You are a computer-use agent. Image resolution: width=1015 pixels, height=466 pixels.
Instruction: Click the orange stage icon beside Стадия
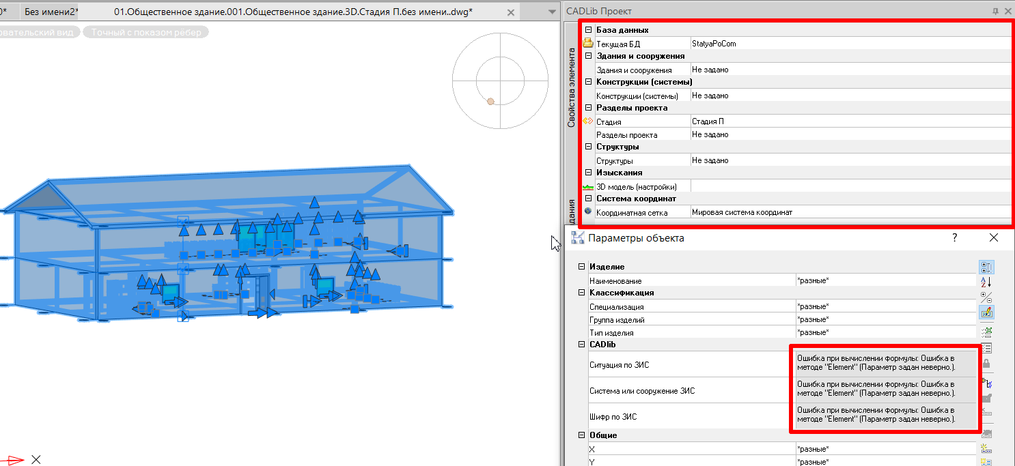pyautogui.click(x=587, y=121)
